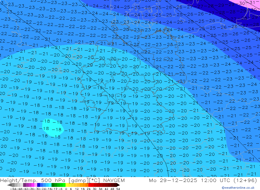Click the Height/Temp. 500 hPa title
The height and width of the screenshot is (190, 260).
click(31, 180)
